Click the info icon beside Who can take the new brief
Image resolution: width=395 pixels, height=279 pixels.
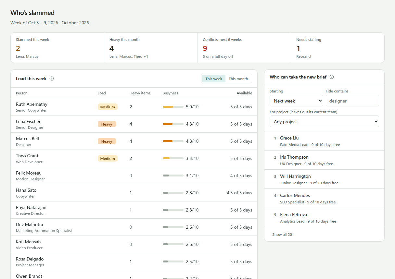pyautogui.click(x=332, y=77)
